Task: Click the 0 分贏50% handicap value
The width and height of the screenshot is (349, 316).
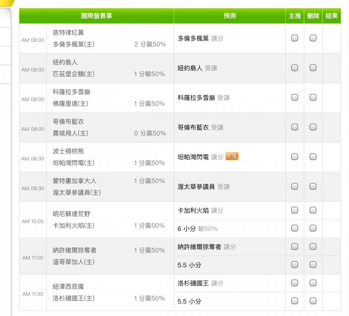Action: (150, 133)
